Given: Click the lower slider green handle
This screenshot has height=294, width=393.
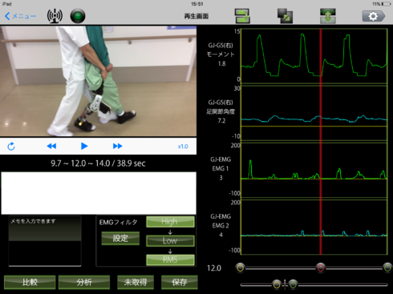Looking at the screenshot, I should [293, 284].
